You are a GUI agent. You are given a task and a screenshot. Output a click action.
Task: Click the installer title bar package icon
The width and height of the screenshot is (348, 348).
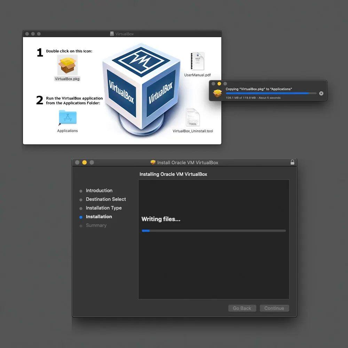[153, 163]
